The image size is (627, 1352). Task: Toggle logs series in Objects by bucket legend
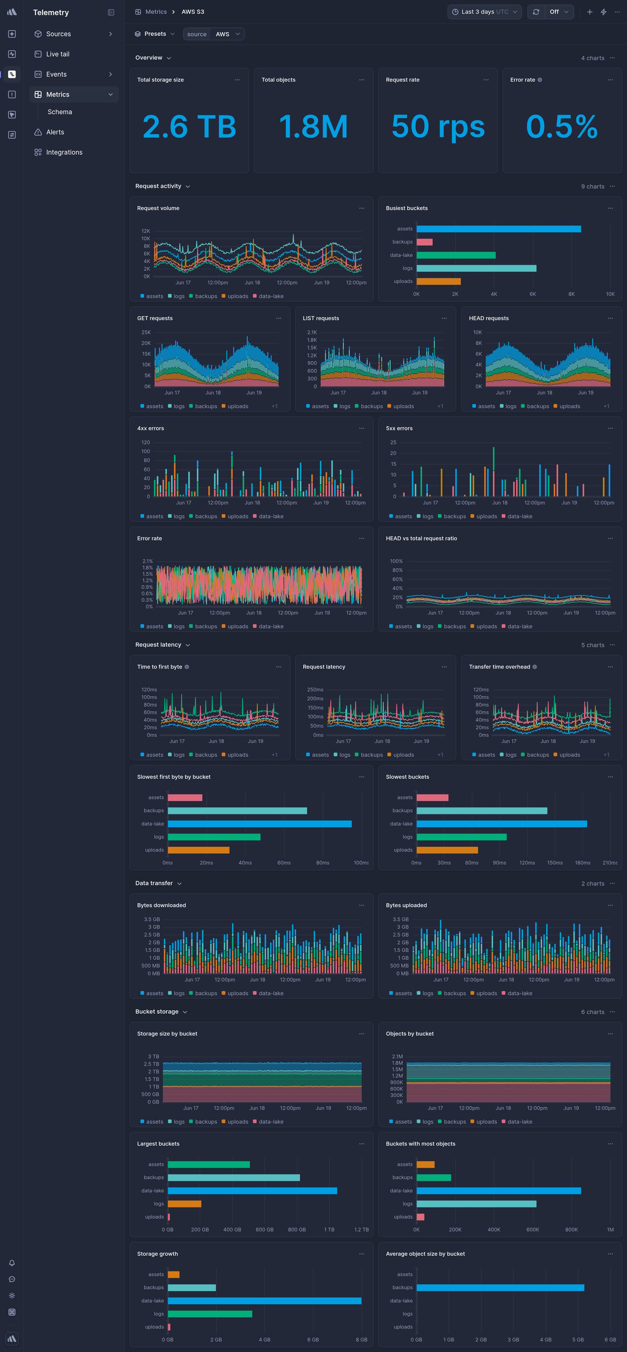[x=425, y=1122]
